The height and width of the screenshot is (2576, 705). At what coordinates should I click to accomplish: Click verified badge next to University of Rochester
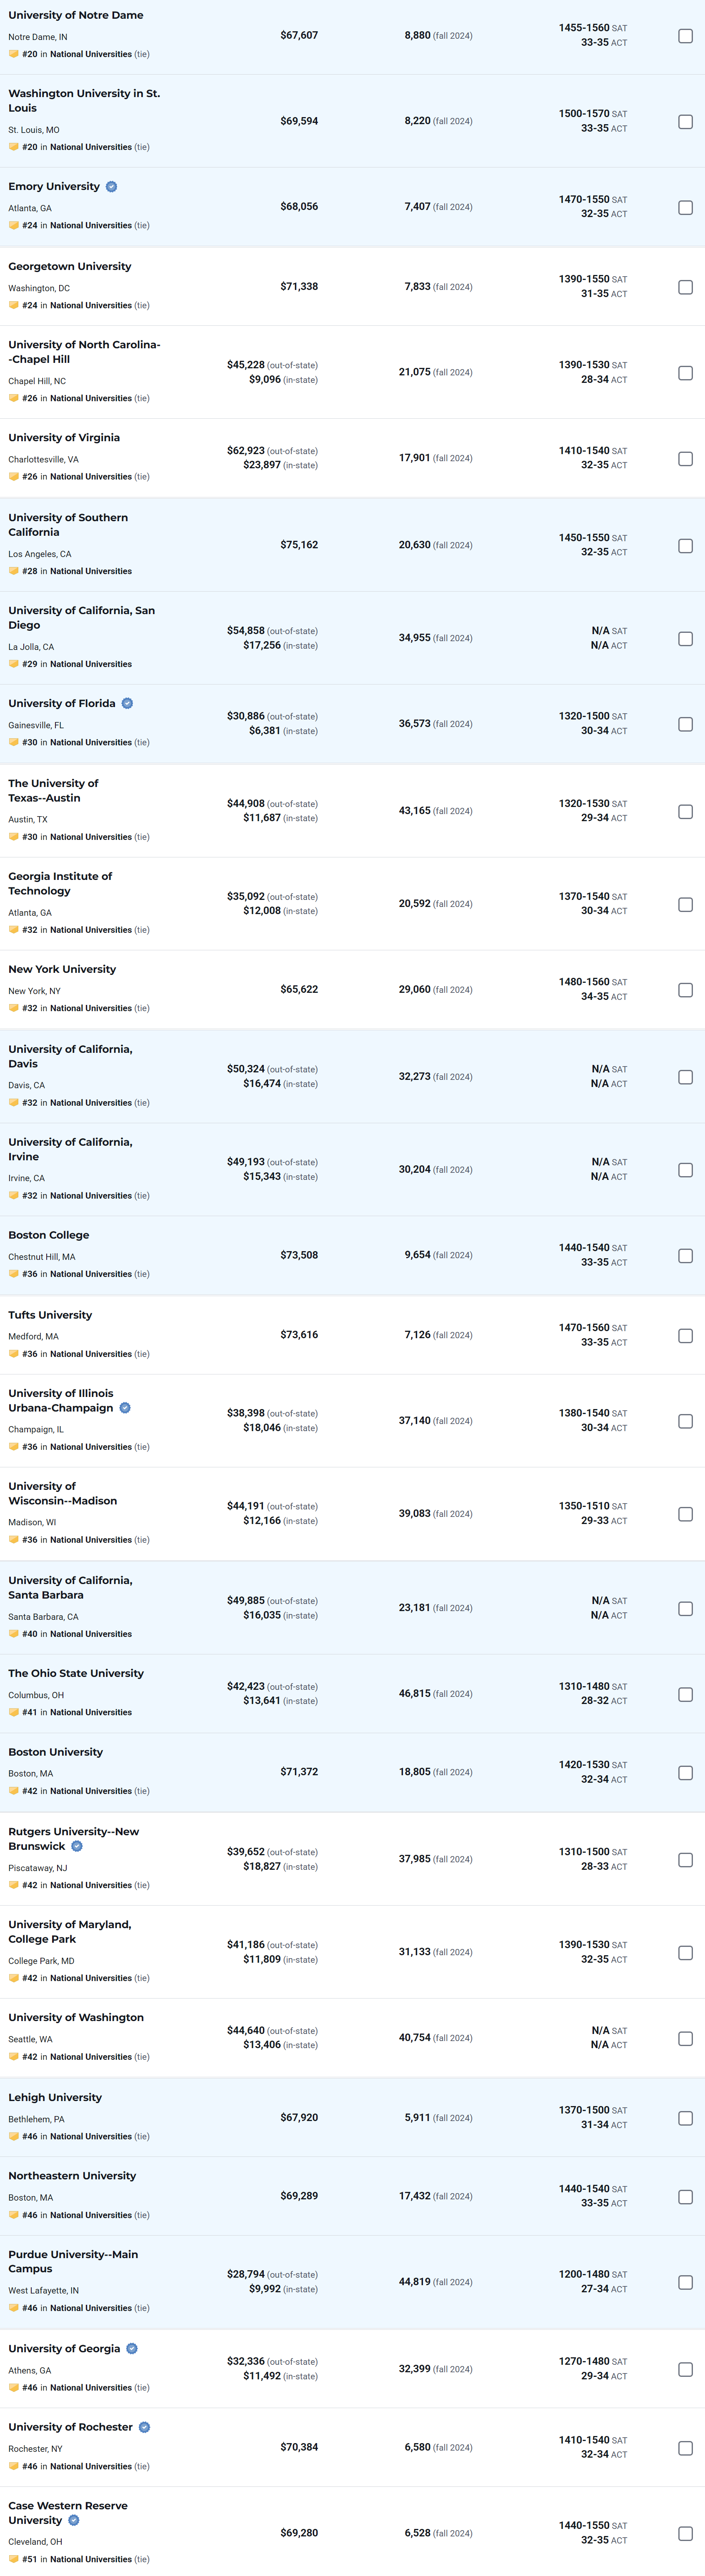pyautogui.click(x=144, y=2427)
